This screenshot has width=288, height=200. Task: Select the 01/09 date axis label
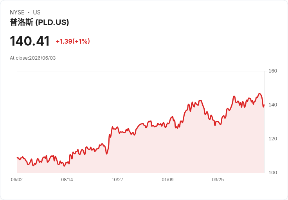(167, 179)
